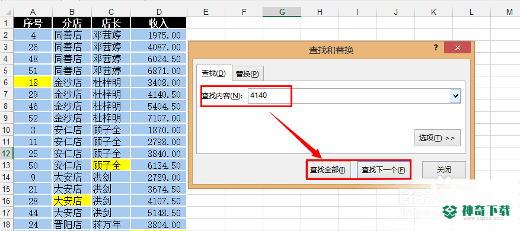Select column C header
Viewport: 520px width, 231px height.
tap(111, 12)
